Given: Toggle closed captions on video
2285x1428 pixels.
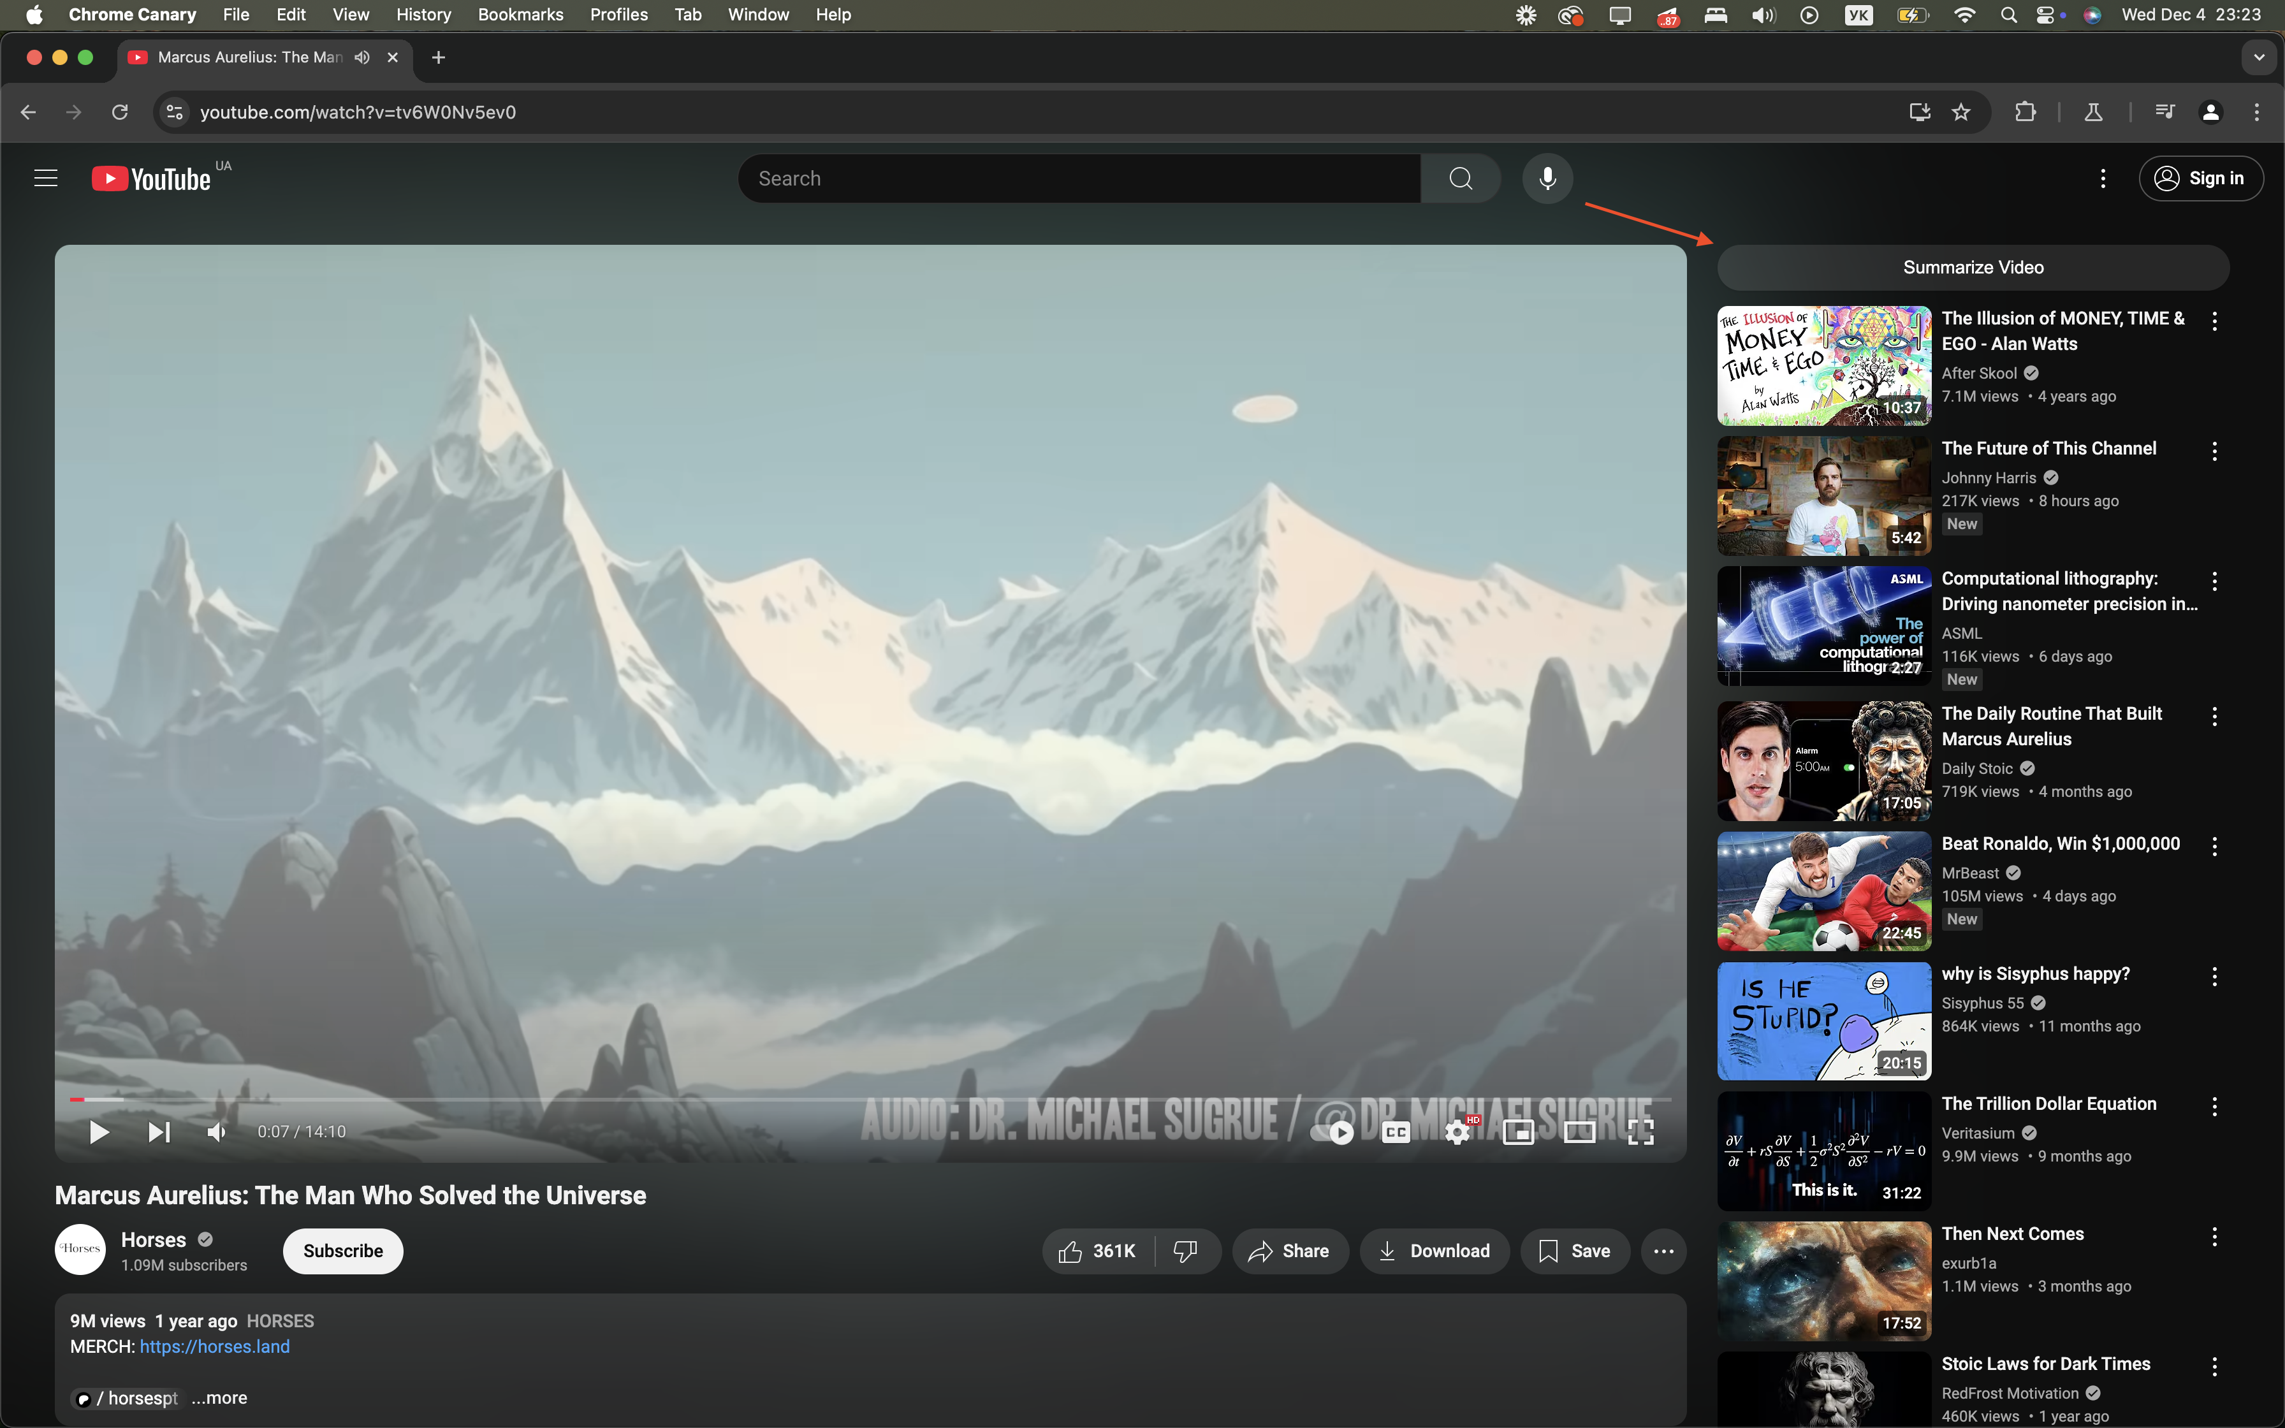Looking at the screenshot, I should tap(1396, 1132).
